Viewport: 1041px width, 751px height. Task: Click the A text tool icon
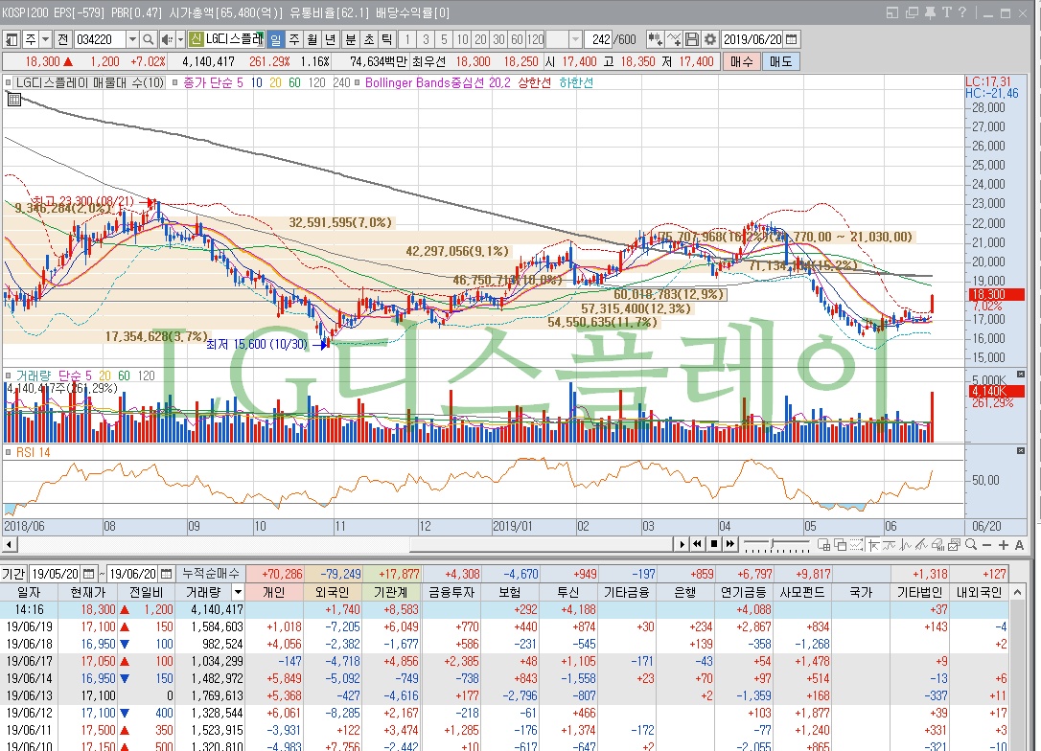[x=1019, y=545]
